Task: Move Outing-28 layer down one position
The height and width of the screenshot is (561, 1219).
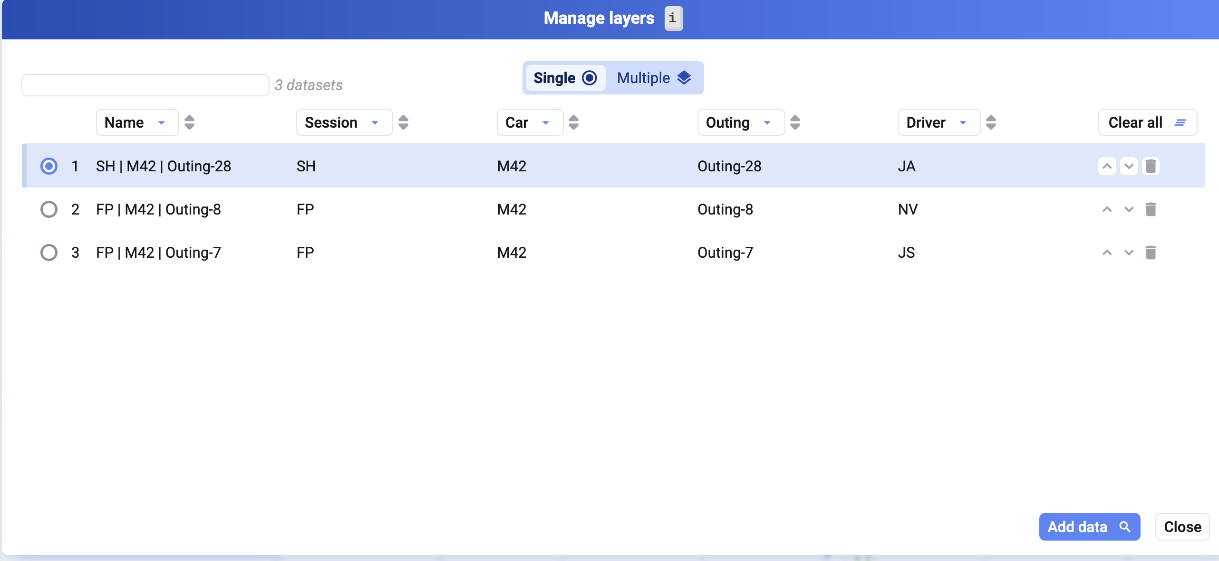Action: pos(1129,166)
